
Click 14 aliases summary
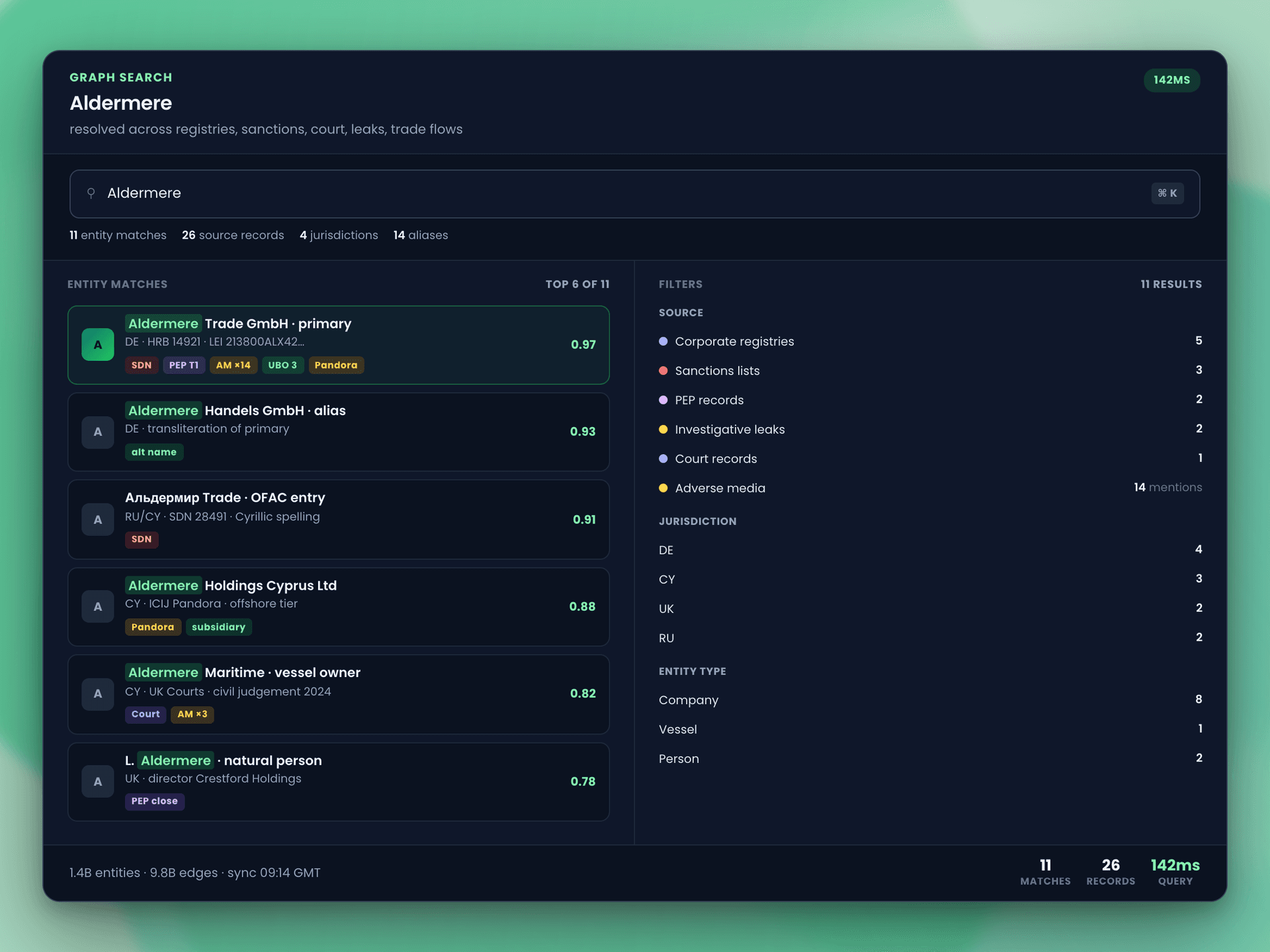(421, 235)
